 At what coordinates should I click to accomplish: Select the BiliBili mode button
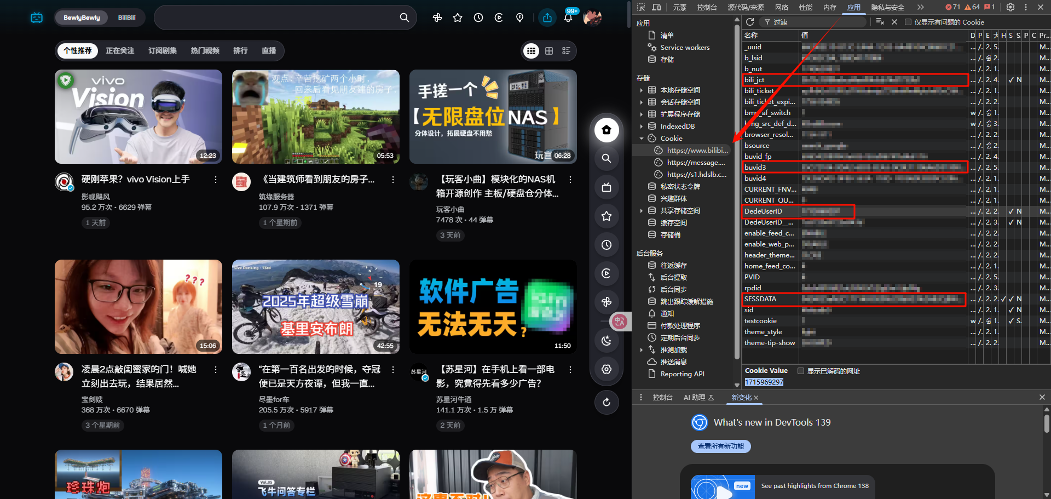(126, 18)
